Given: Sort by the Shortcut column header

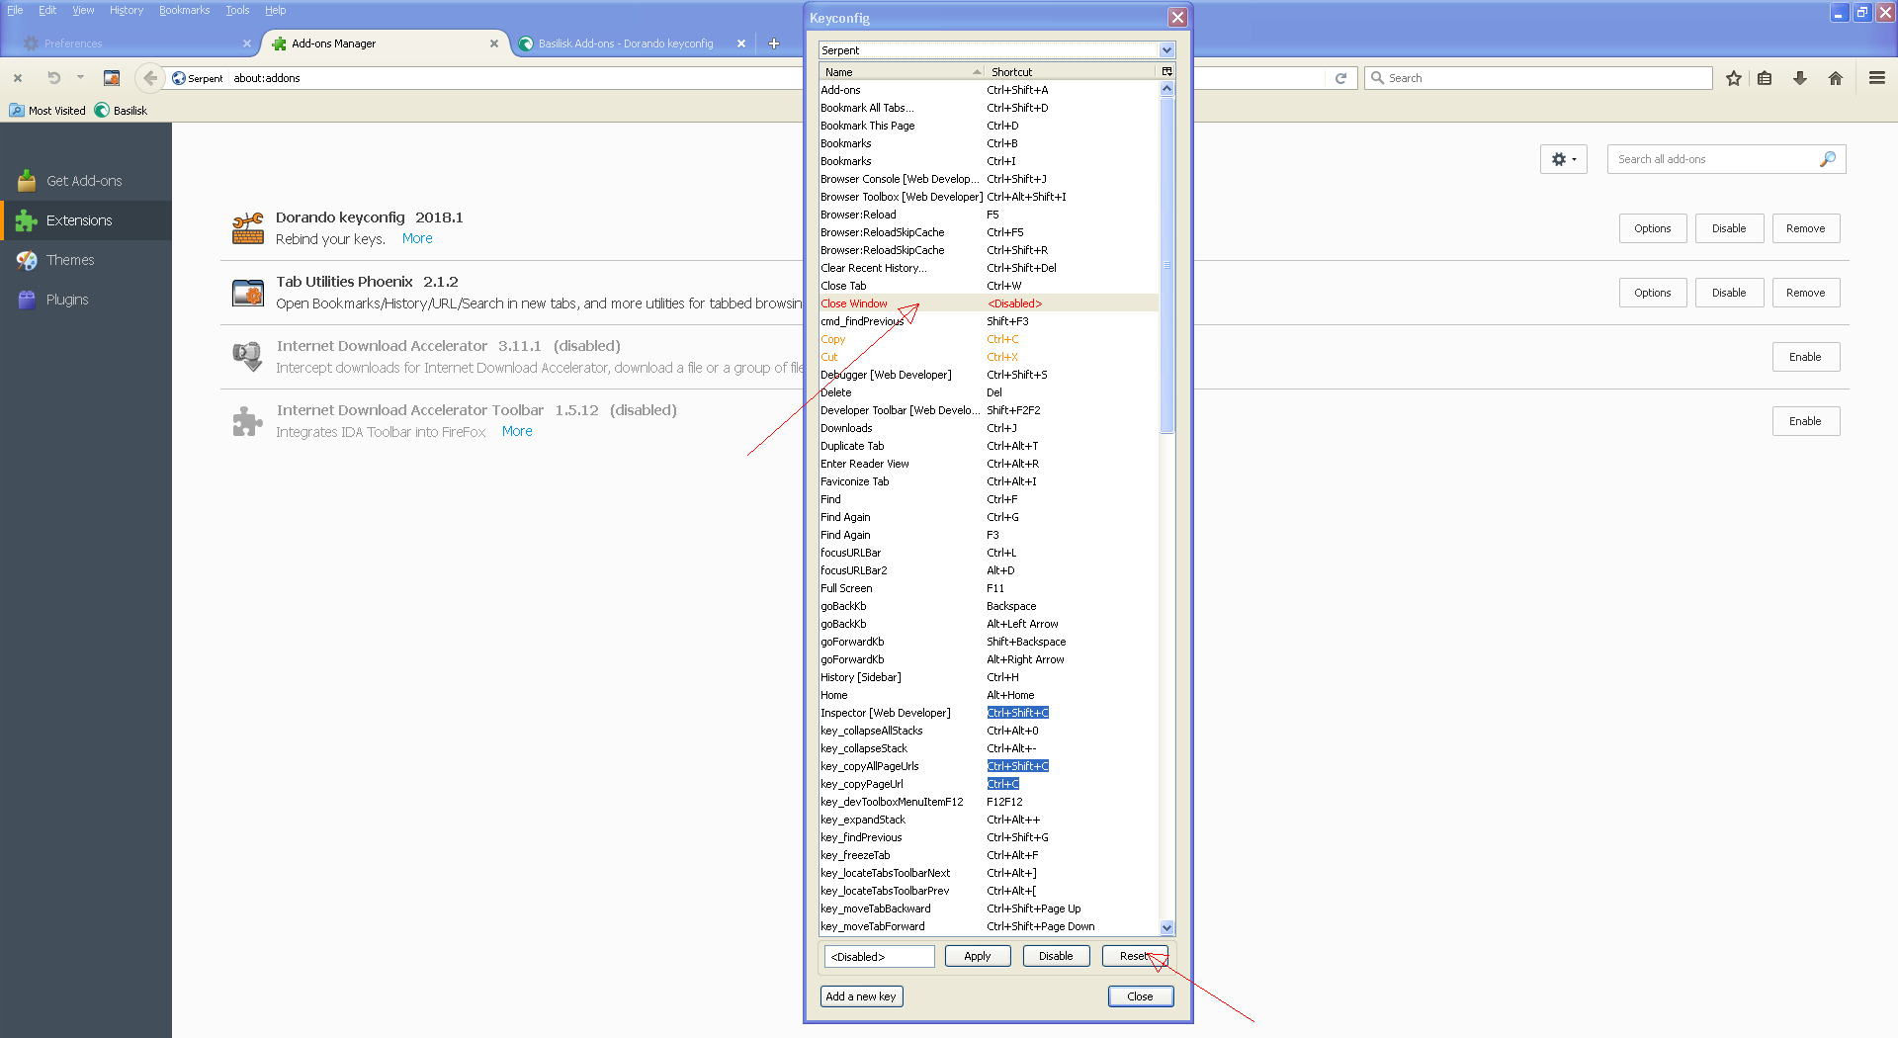Looking at the screenshot, I should 1072,72.
